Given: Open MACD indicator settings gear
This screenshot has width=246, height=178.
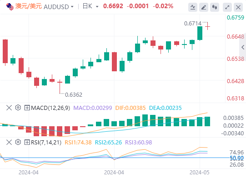Looking at the screenshot, I should [x=18, y=108].
